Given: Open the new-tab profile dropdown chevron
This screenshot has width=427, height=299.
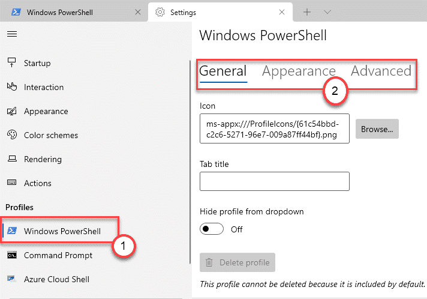Looking at the screenshot, I should click(327, 12).
